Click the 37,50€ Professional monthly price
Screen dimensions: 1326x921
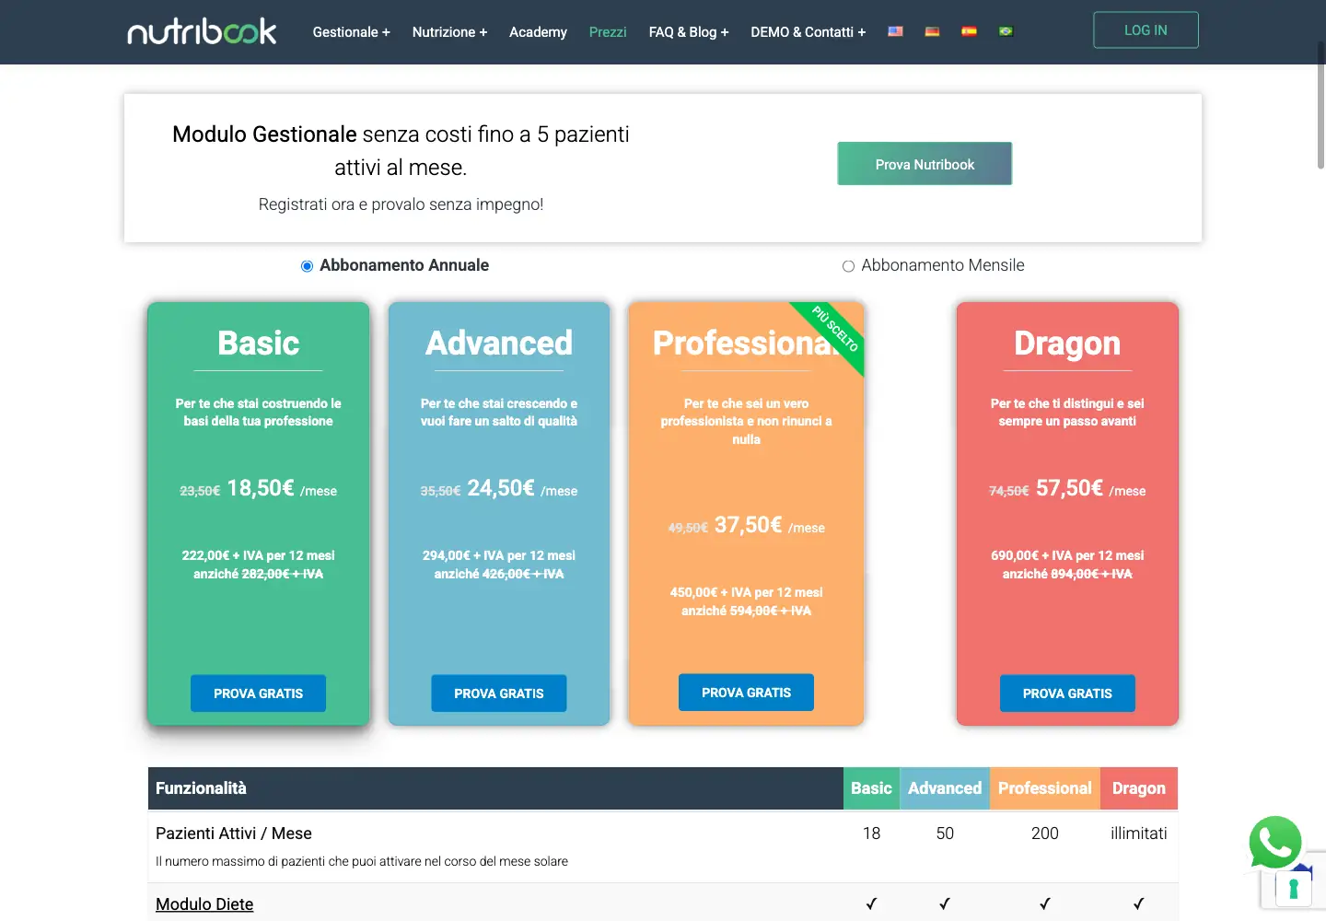tap(749, 525)
